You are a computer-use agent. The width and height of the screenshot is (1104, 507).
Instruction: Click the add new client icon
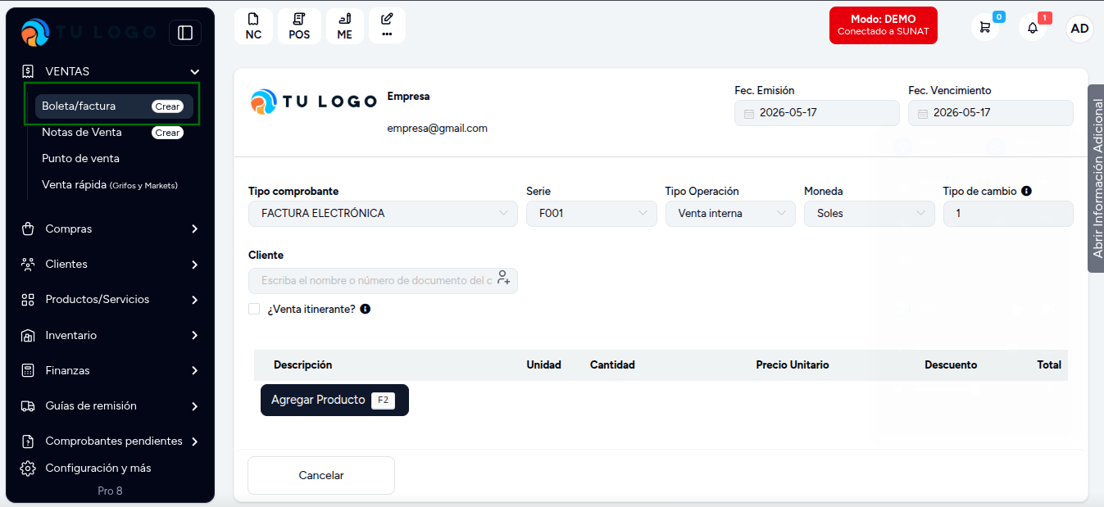(503, 278)
